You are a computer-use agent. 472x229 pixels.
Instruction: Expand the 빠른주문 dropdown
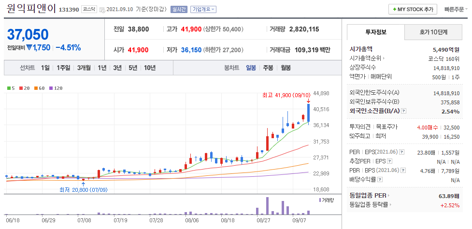[456, 9]
